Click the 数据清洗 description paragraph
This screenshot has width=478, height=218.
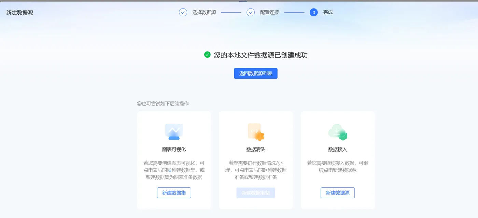[256, 170]
